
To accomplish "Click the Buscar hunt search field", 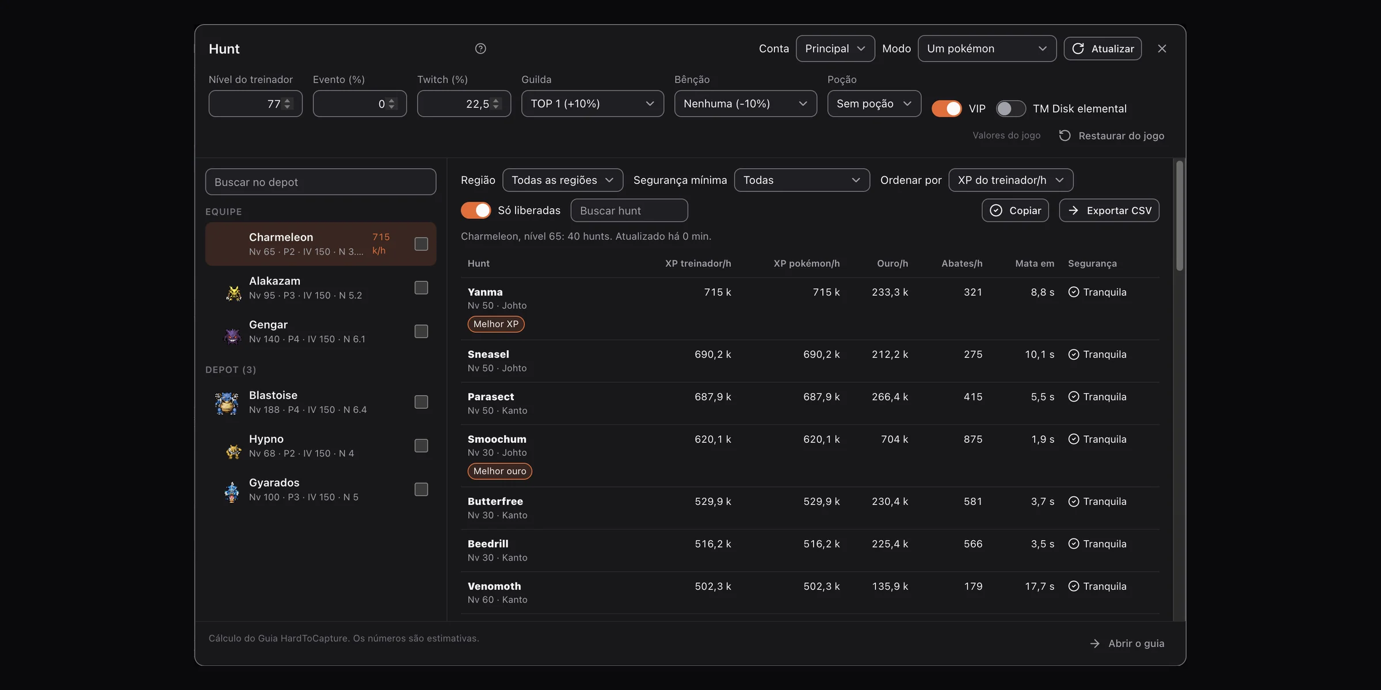I will point(629,210).
